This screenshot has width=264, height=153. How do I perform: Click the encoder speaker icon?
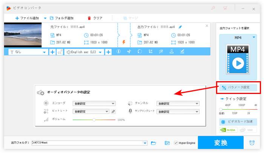(x=46, y=103)
